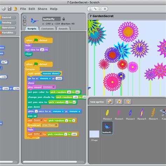Viewport: 166px width, 166px height.
Task: Click glide seconds value 1
Action: point(36,111)
